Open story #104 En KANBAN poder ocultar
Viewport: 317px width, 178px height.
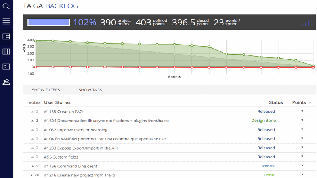point(105,139)
